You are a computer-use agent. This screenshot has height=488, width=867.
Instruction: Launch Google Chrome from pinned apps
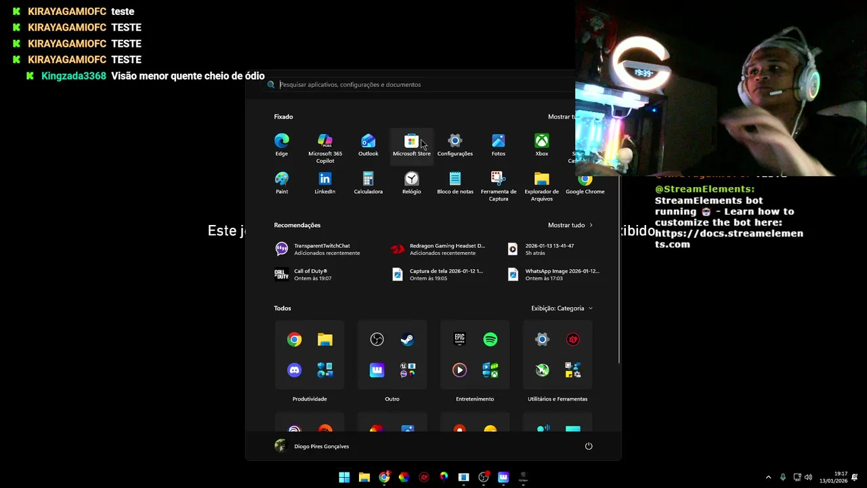pyautogui.click(x=585, y=183)
